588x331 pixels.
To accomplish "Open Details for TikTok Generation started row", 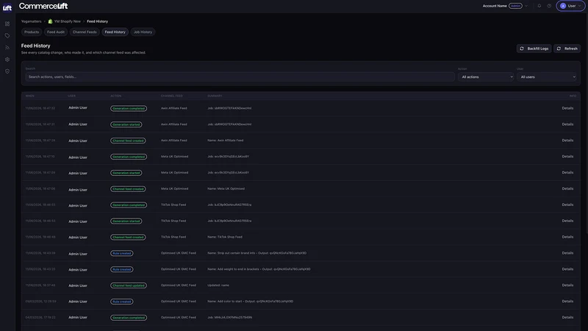I will [x=567, y=221].
